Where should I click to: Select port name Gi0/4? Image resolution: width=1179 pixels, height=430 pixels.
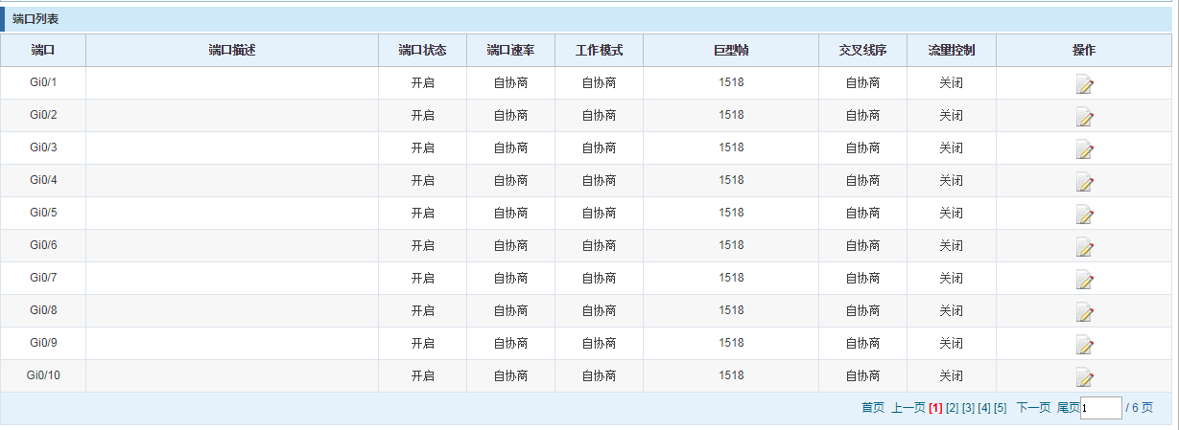pos(43,180)
